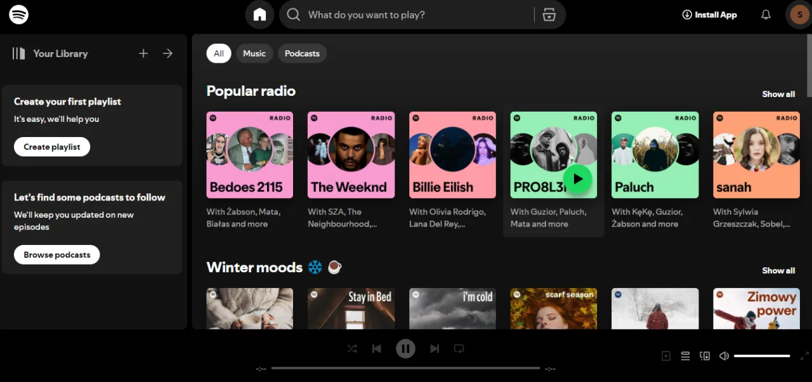Click 'With KęKę, Guzior, Żabson and more'
This screenshot has height=382, width=812.
point(647,218)
